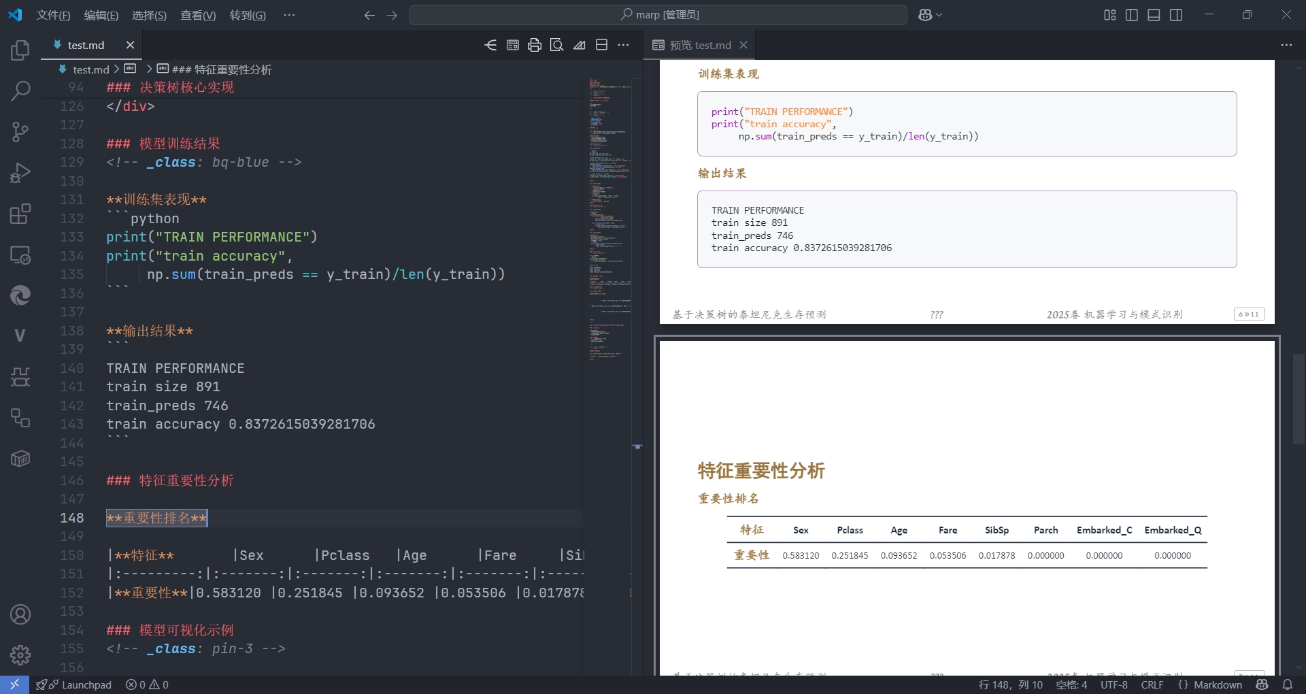Open the Search view in activity bar

point(20,90)
